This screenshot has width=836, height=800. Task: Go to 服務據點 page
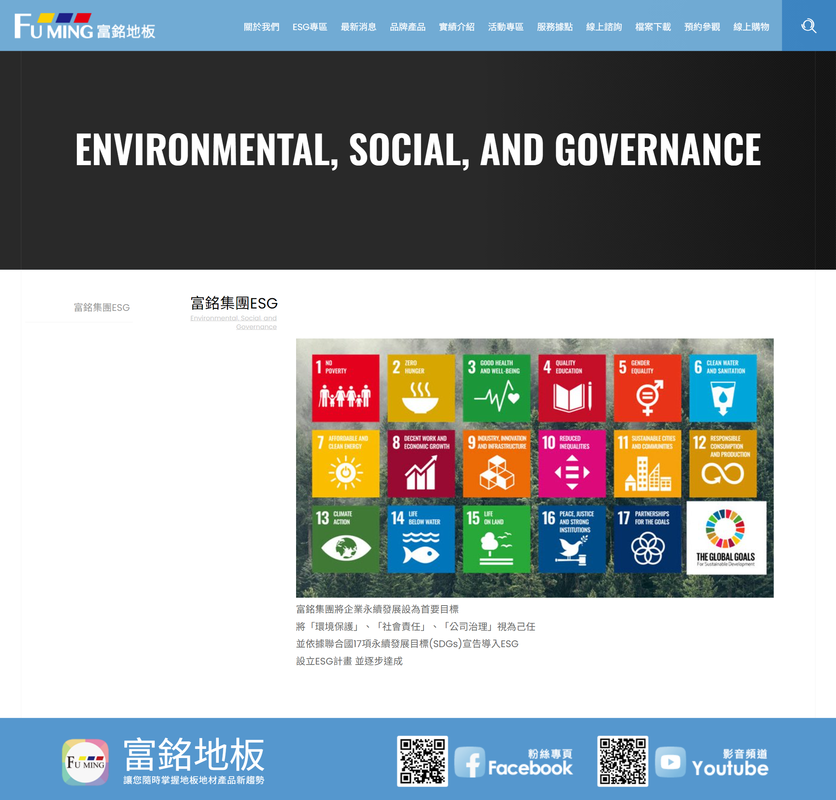tap(555, 27)
